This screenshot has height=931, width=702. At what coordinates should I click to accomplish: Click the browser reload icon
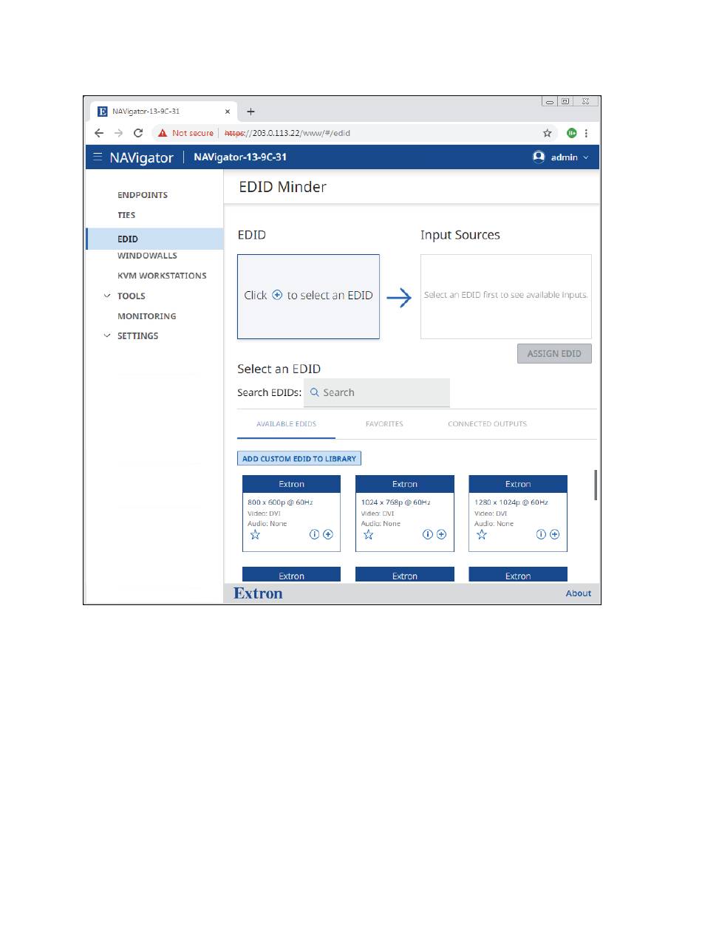[x=137, y=133]
